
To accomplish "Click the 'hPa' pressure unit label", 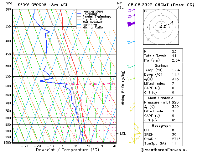I will [x=9, y=3].
